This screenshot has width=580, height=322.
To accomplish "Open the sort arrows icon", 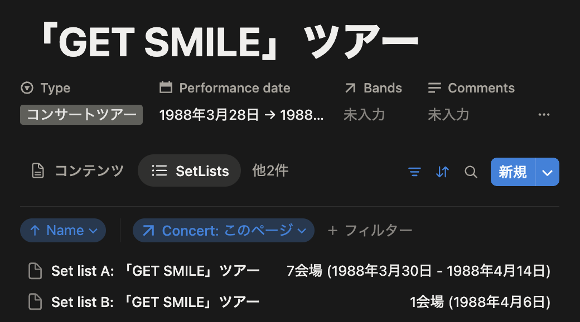I will pos(442,172).
